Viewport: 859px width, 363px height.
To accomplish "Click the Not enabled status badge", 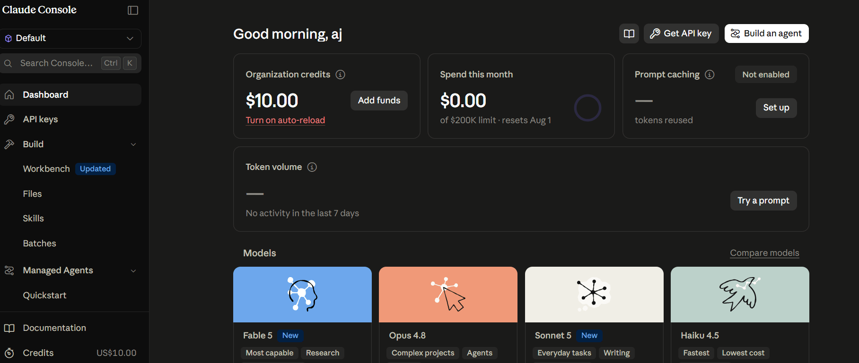I will coord(766,75).
